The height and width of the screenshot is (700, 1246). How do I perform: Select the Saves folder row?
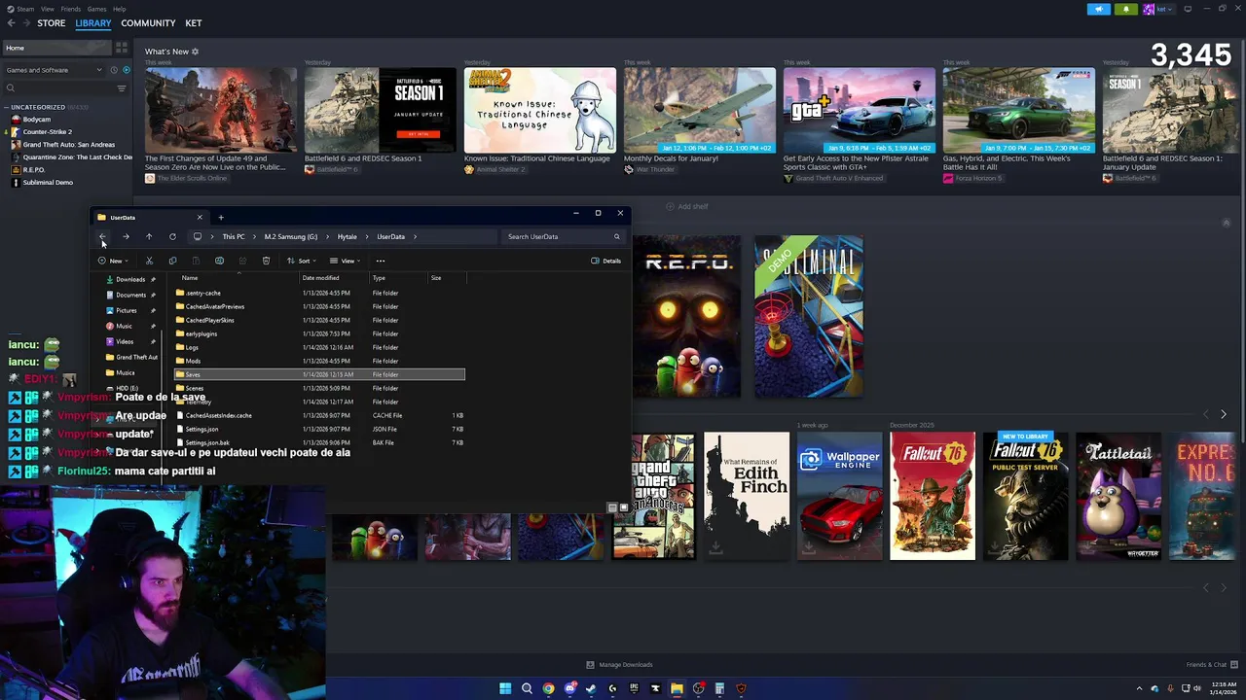pos(319,374)
